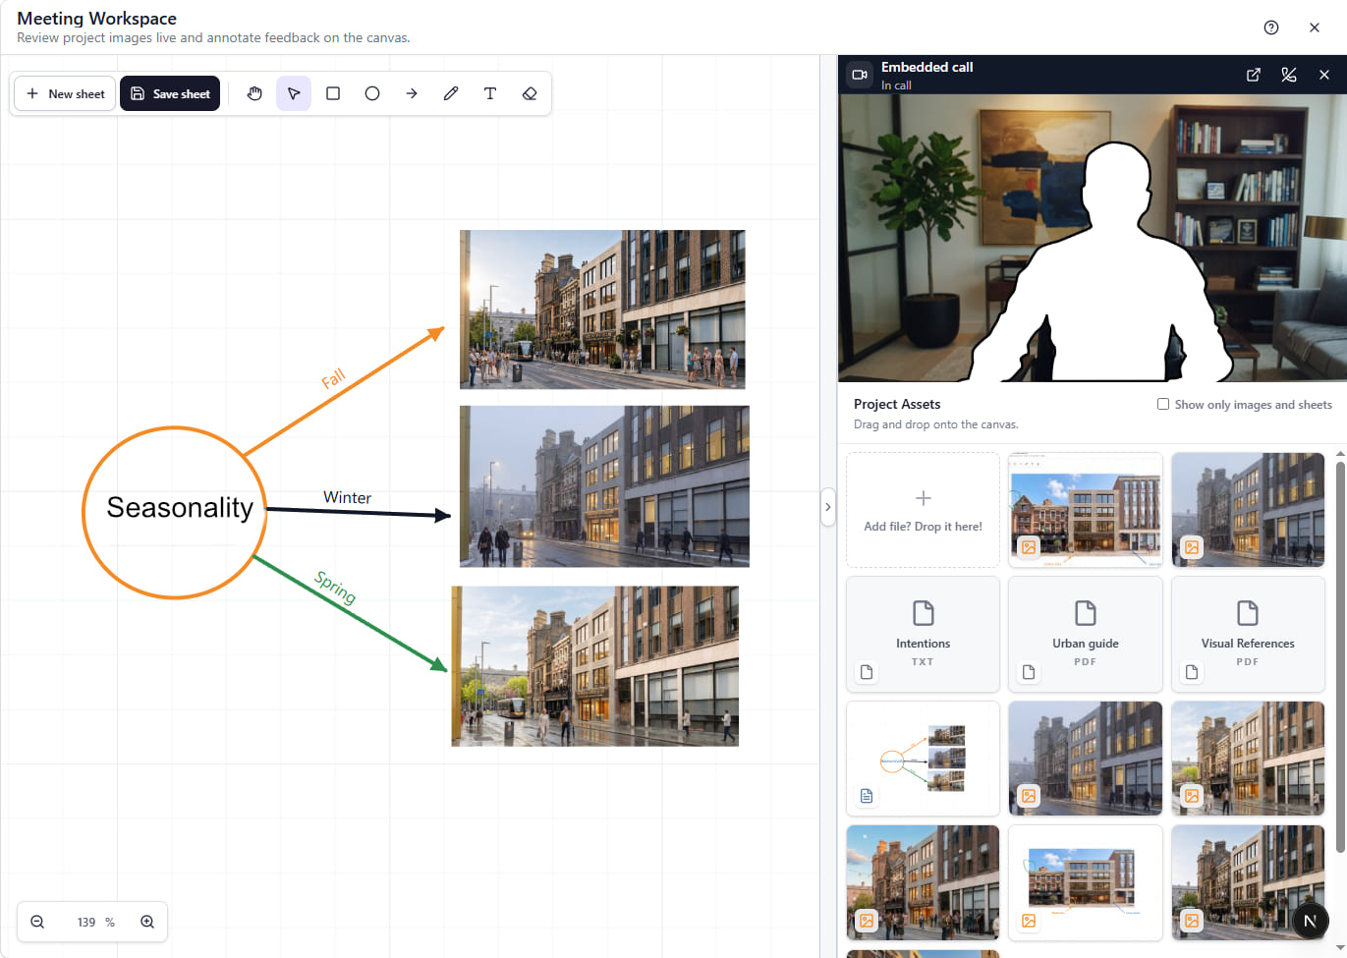Image resolution: width=1347 pixels, height=958 pixels.
Task: Select the pointer selection tool
Action: 294,93
